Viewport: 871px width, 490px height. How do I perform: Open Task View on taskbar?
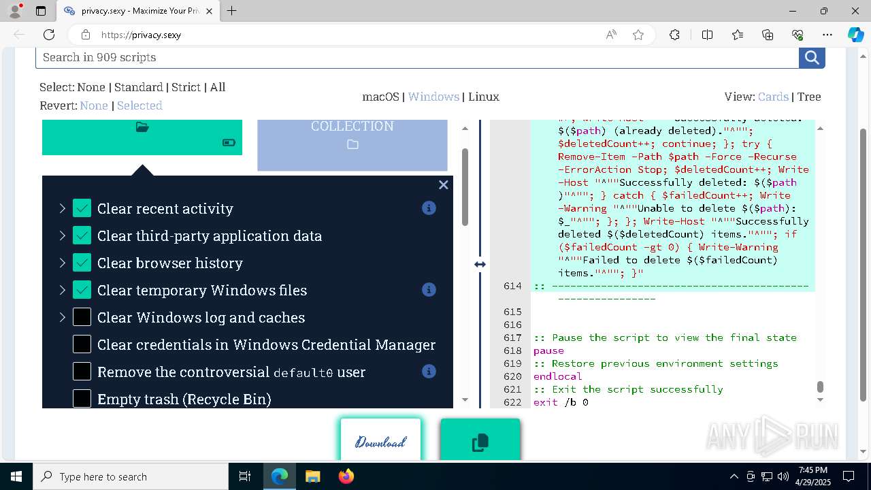pyautogui.click(x=245, y=476)
